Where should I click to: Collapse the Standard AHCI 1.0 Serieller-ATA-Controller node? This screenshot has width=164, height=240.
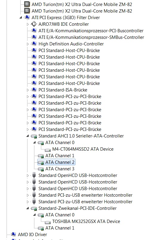pos(28,136)
